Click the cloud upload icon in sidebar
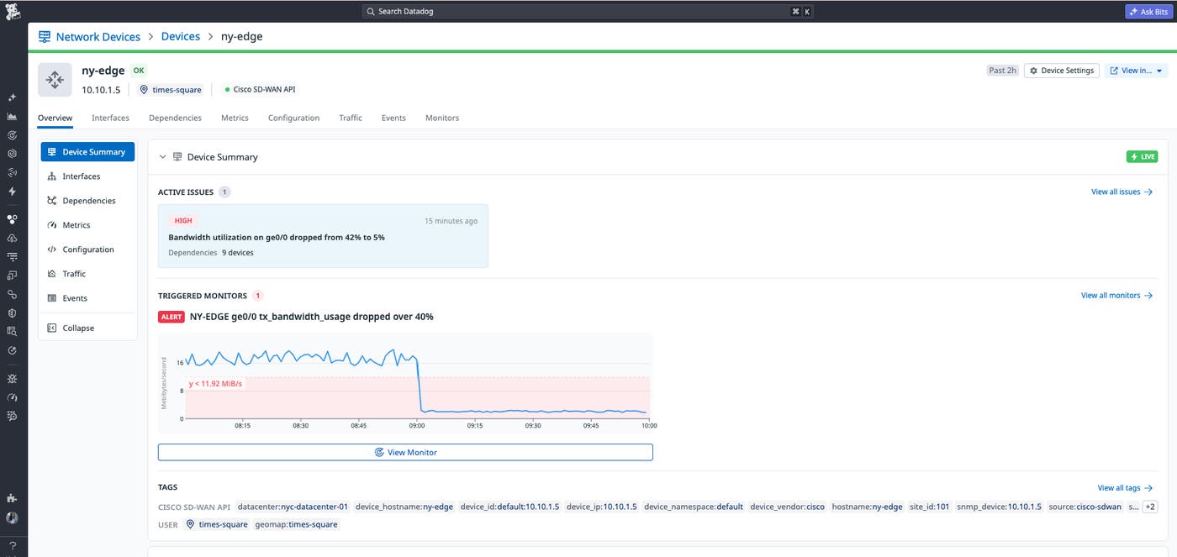This screenshot has width=1177, height=557. tap(12, 239)
